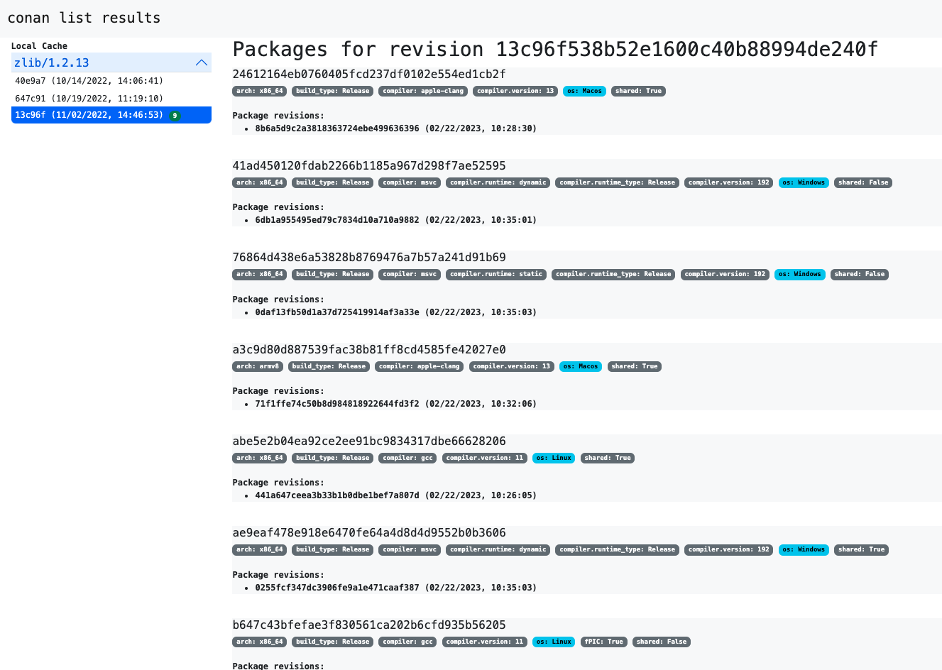Image resolution: width=942 pixels, height=670 pixels.
Task: Select the os: Windows tag under 41ad450120
Action: [x=804, y=182]
